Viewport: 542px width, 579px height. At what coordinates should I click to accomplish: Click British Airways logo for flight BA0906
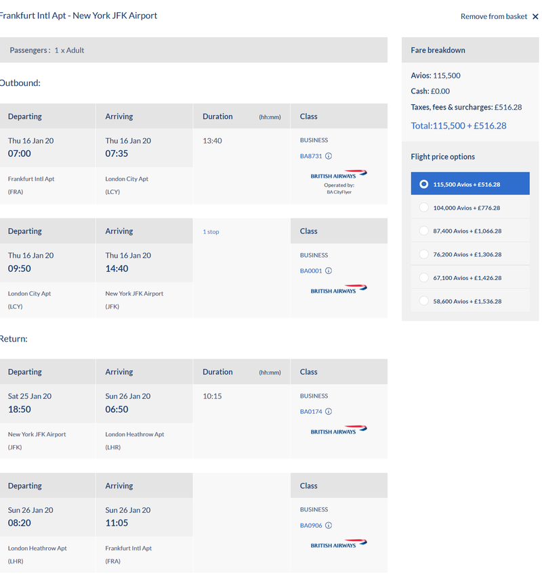click(x=339, y=544)
